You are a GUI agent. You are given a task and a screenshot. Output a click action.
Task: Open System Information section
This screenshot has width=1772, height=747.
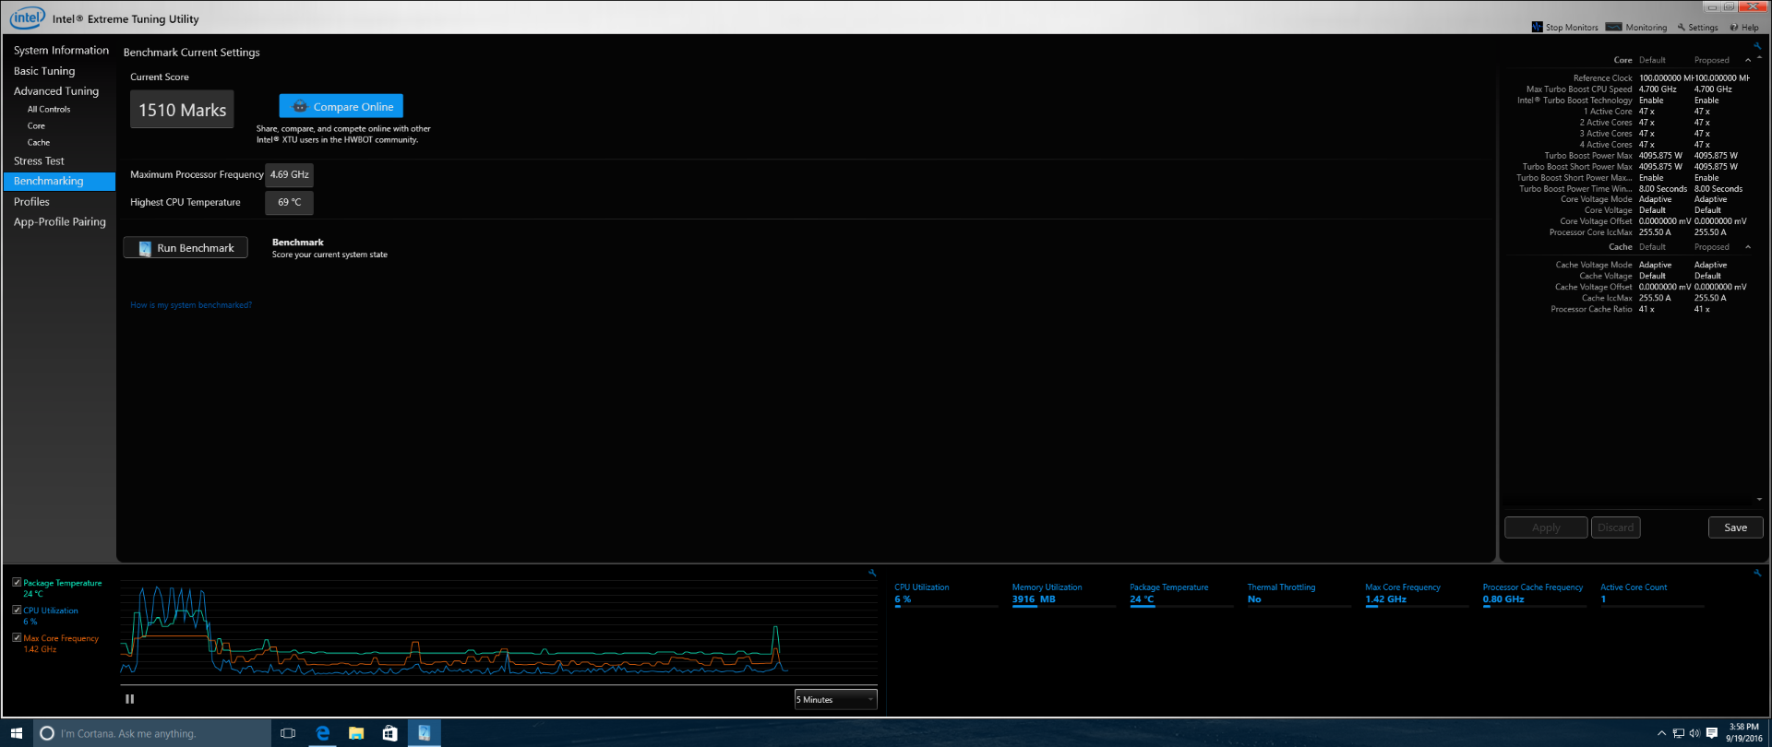[61, 50]
